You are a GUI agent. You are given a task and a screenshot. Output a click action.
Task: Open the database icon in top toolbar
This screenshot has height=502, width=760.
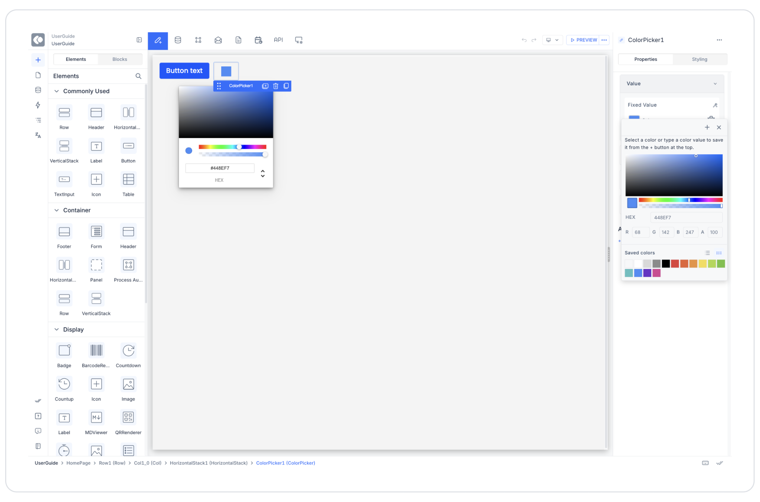[x=178, y=40]
